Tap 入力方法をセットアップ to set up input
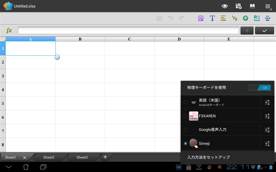 208,157
